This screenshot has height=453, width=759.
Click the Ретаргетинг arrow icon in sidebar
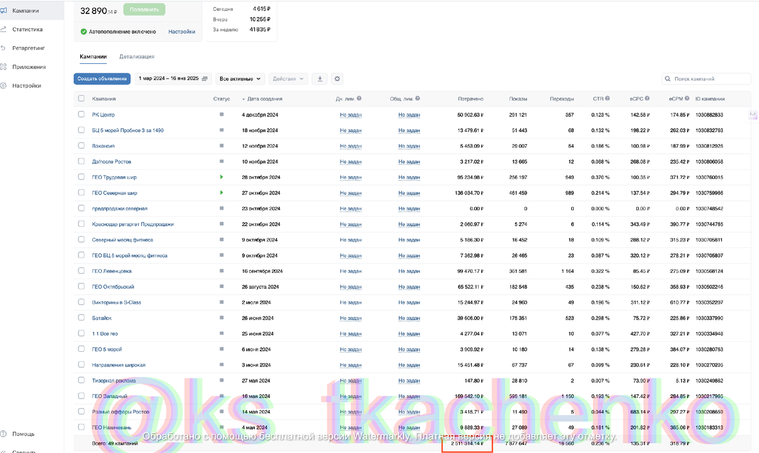[x=3, y=48]
